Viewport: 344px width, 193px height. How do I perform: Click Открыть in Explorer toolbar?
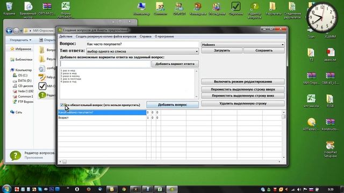[x=47, y=40]
